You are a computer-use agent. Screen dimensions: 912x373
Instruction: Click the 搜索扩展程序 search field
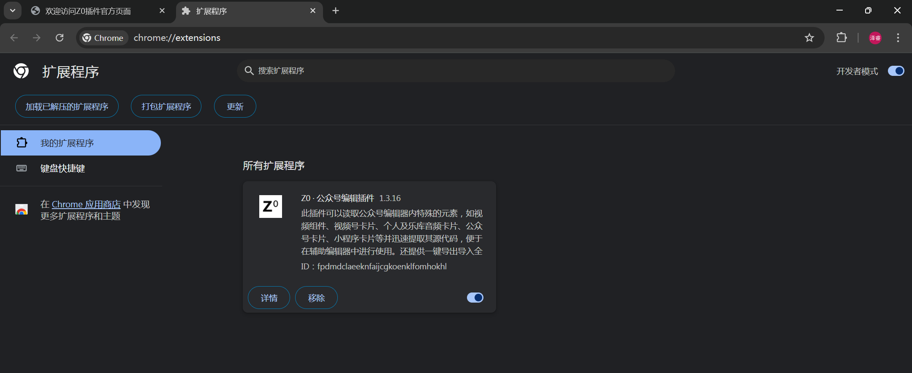click(x=456, y=71)
